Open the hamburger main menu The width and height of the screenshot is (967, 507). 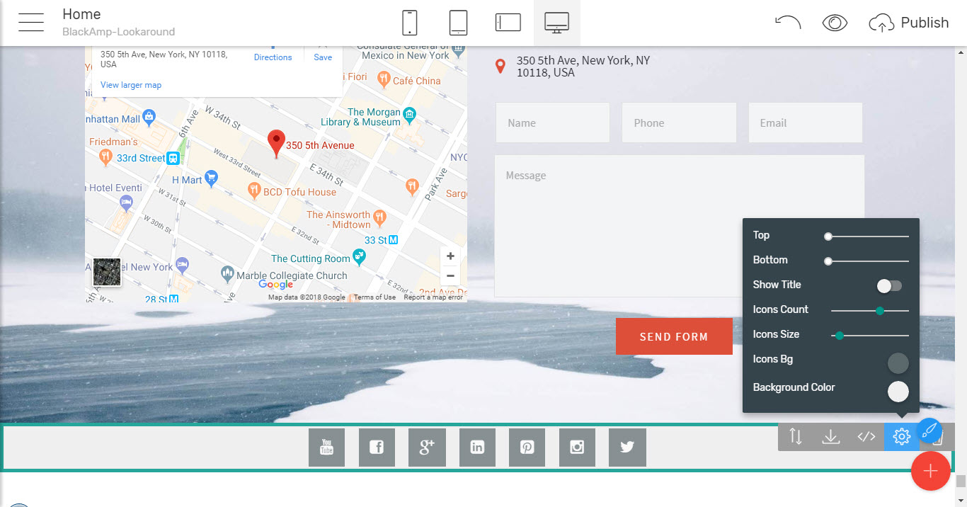coord(31,23)
